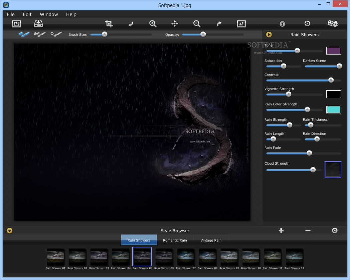Switch to Rain Showers tab
350x280 pixels.
click(139, 240)
